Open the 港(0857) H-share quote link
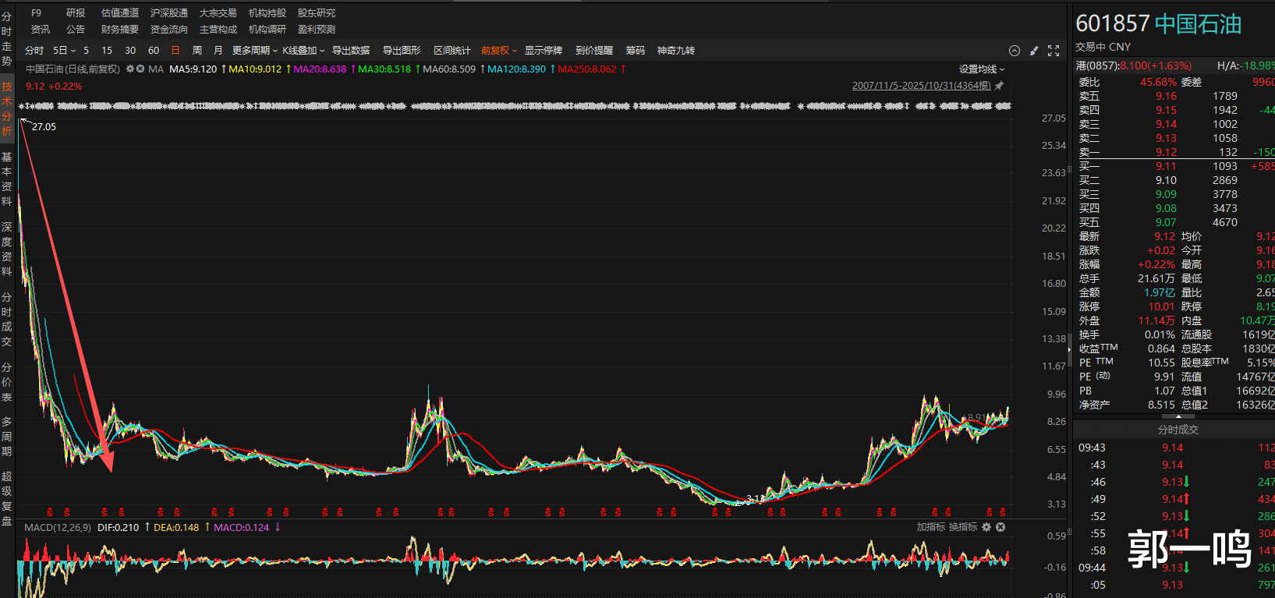The height and width of the screenshot is (598, 1275). click(1134, 66)
